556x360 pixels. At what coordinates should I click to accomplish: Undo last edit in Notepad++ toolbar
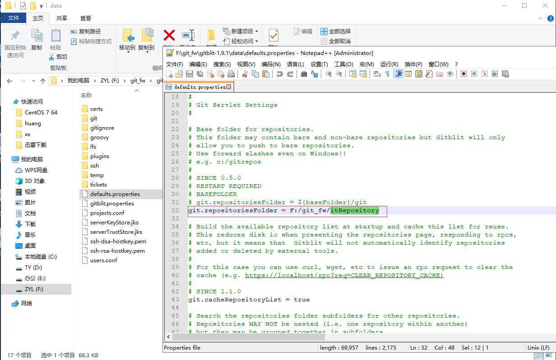tap(279, 74)
